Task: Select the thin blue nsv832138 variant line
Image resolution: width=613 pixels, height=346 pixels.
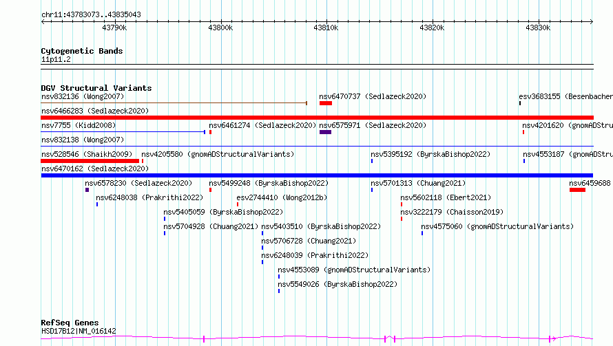Action: (x=317, y=147)
